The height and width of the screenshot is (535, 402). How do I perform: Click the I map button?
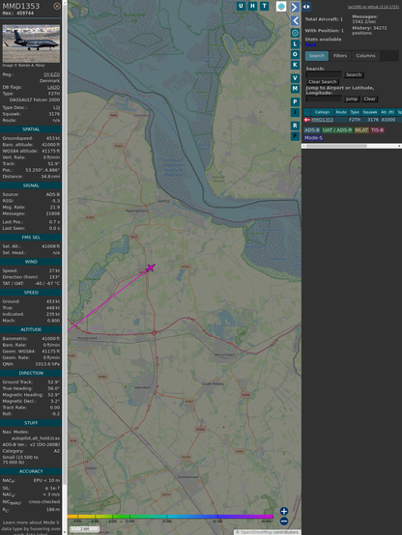pos(295,112)
